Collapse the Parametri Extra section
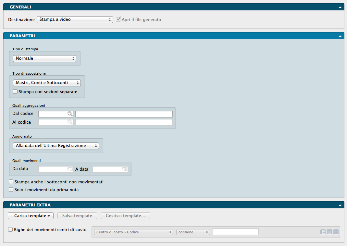 [x=340, y=205]
